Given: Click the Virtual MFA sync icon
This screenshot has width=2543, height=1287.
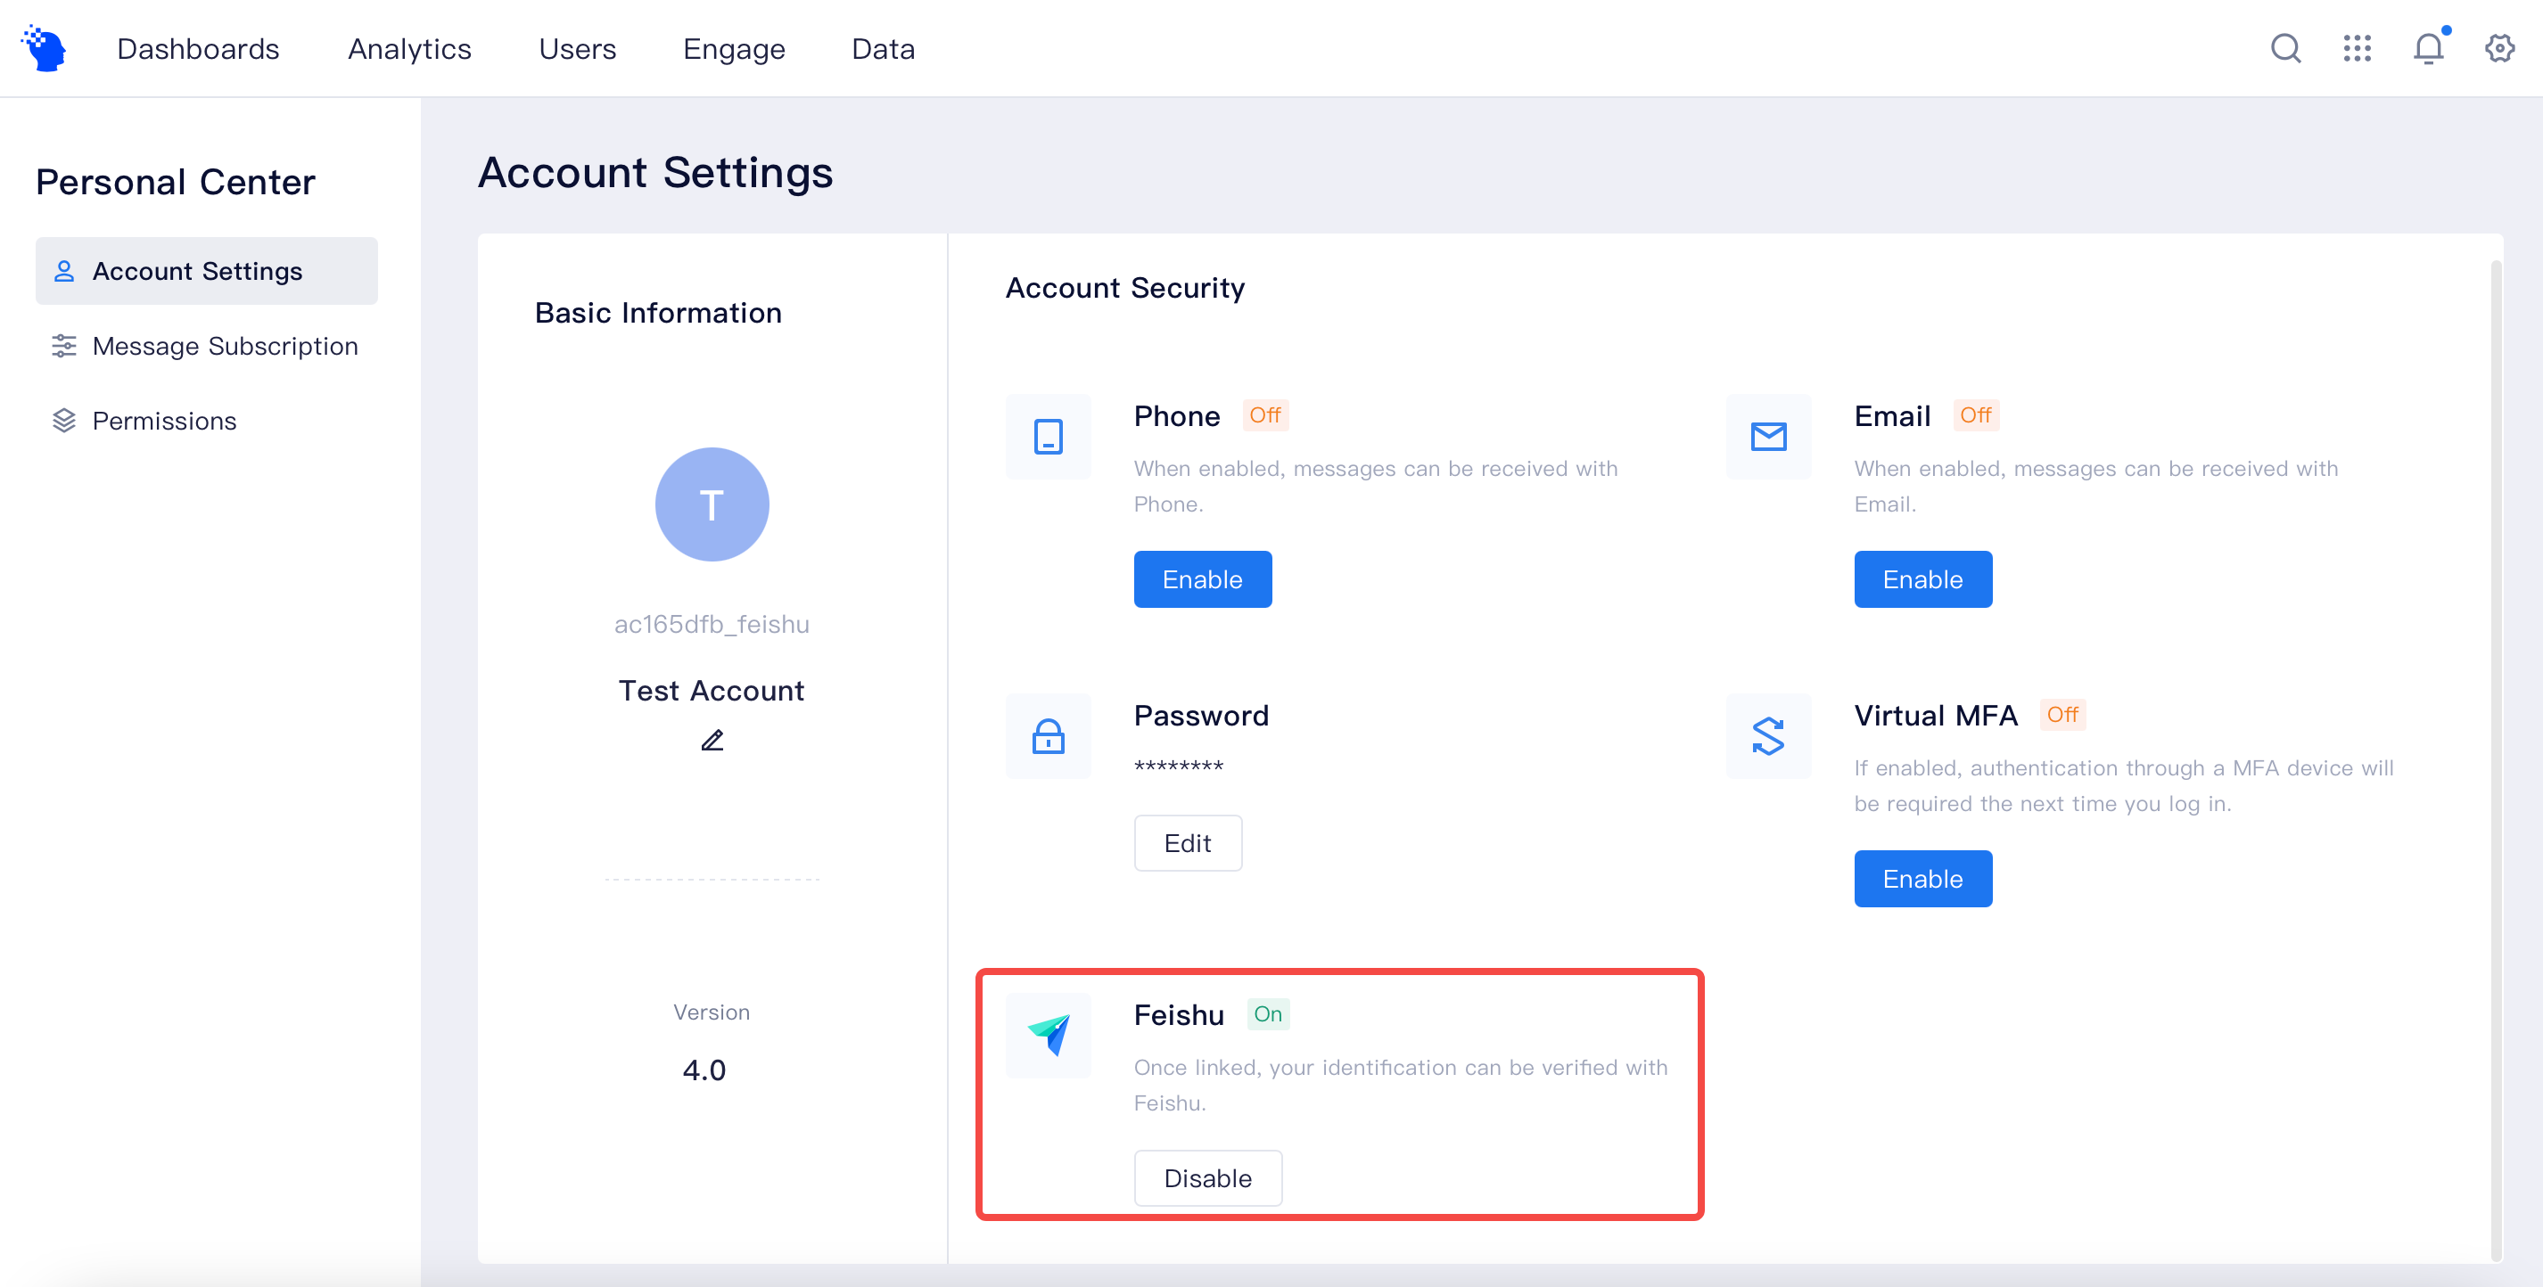Looking at the screenshot, I should click(1768, 735).
